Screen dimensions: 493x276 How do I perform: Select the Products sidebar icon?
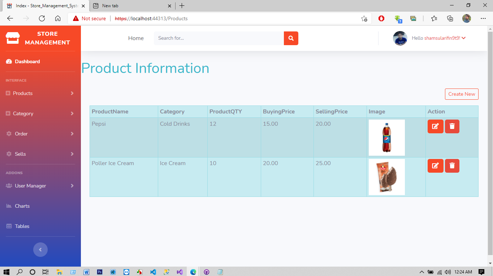(x=8, y=93)
